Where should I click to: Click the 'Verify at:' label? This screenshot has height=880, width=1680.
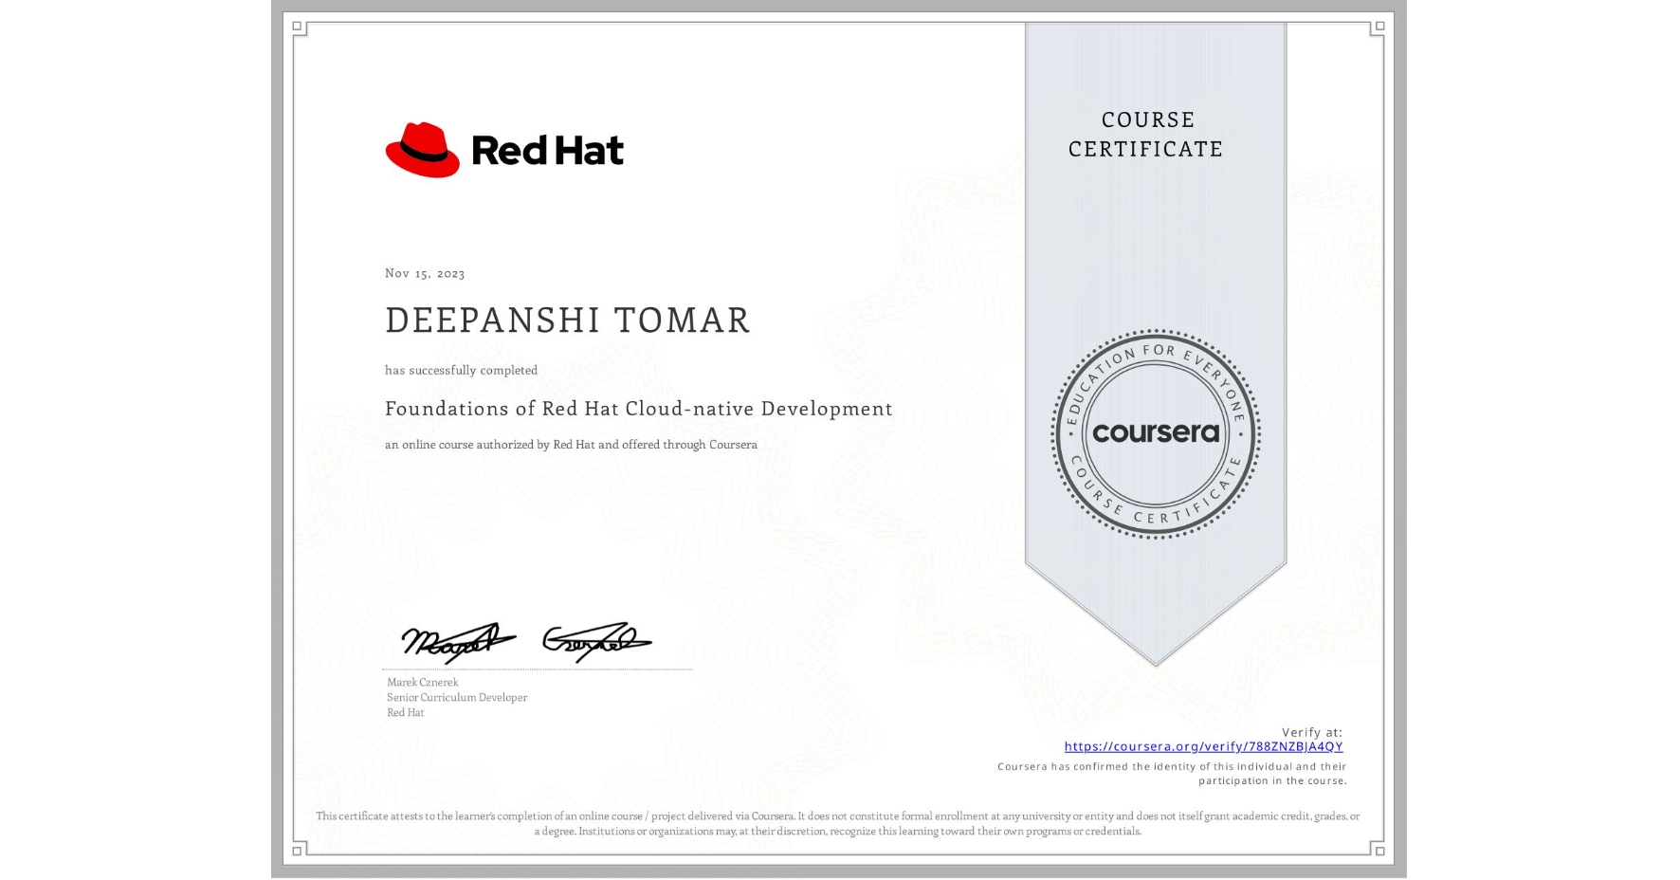pos(1312,732)
